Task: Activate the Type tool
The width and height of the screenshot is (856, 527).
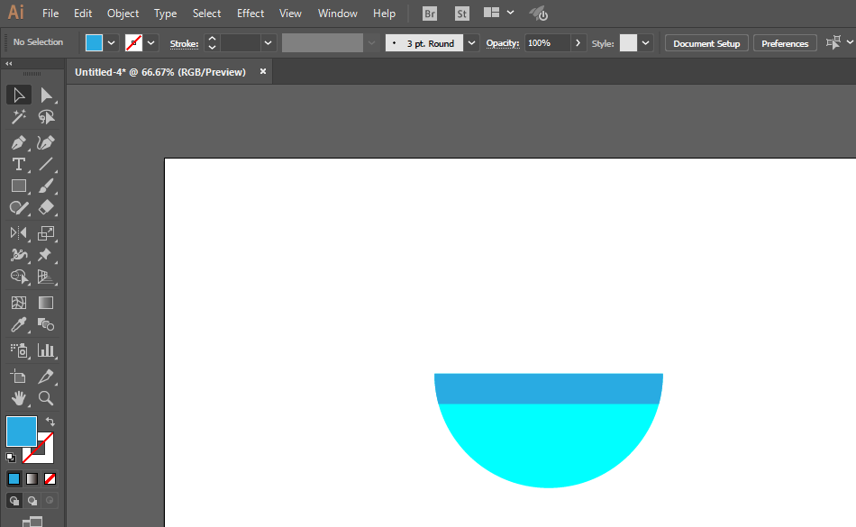Action: [x=19, y=164]
